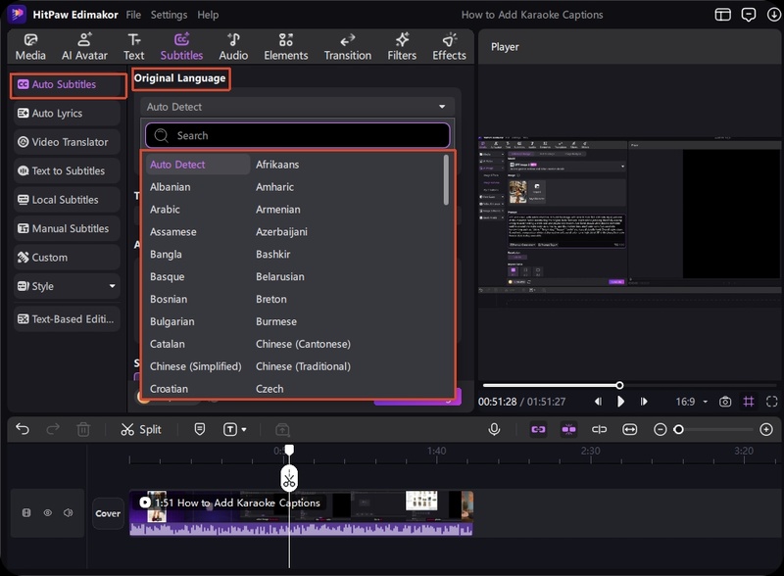Open the File menu
784x576 pixels.
coord(133,15)
